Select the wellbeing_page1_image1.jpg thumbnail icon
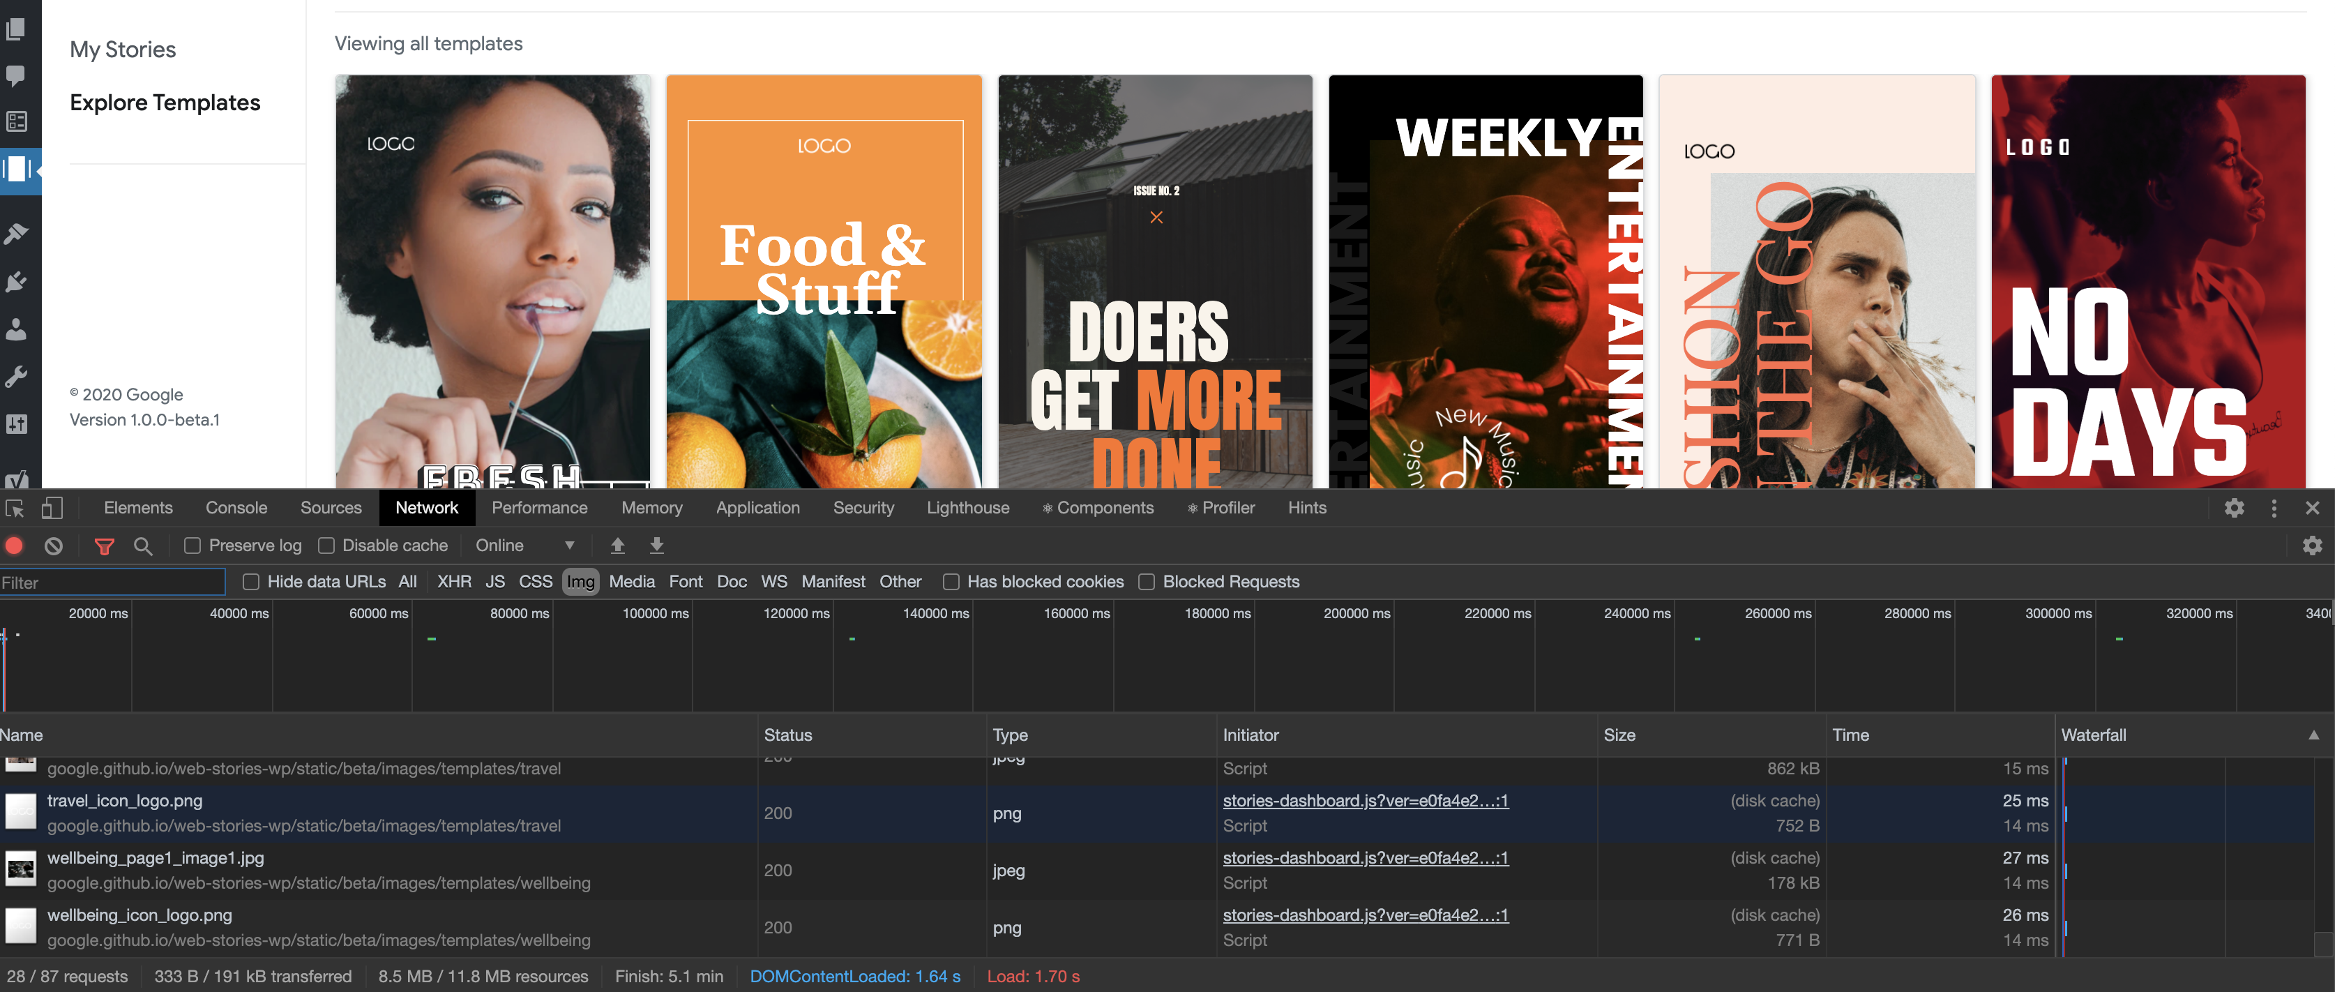This screenshot has height=992, width=2335. click(x=21, y=869)
